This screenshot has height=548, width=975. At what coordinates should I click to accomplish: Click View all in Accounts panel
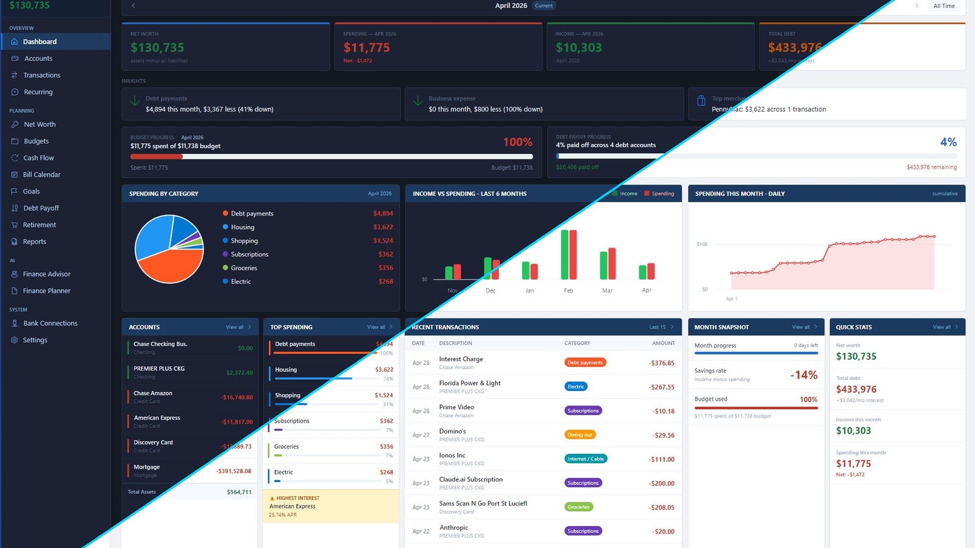(238, 327)
